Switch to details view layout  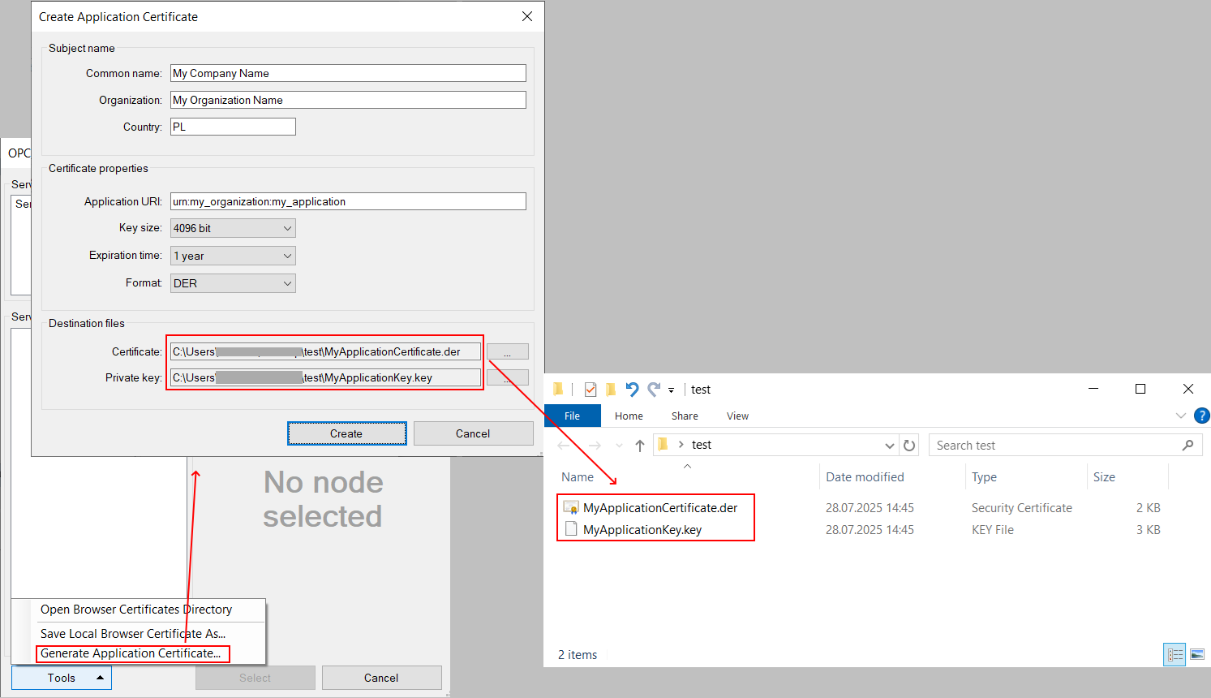pyautogui.click(x=1174, y=654)
